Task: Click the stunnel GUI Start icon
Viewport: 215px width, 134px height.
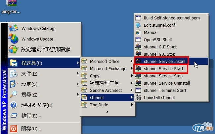Action: [138, 47]
